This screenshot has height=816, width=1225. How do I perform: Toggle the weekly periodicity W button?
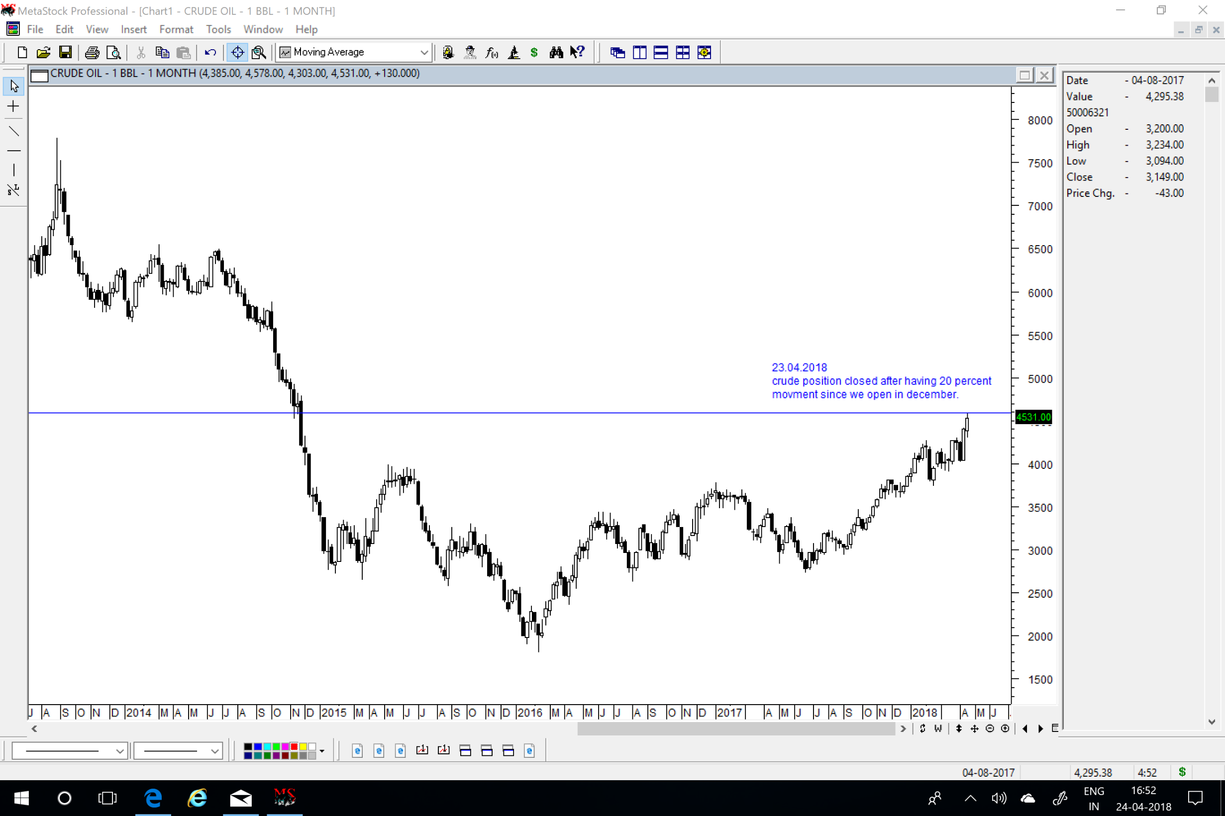[x=937, y=728]
